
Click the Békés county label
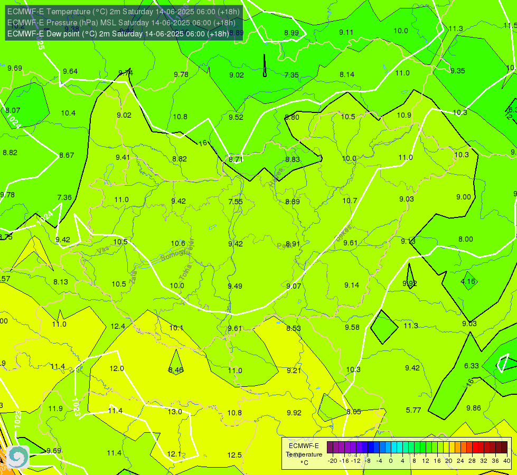pos(344,233)
